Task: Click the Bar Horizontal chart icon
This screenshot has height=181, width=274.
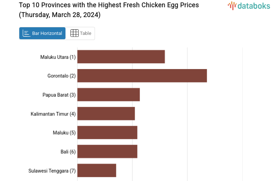Action: click(26, 33)
